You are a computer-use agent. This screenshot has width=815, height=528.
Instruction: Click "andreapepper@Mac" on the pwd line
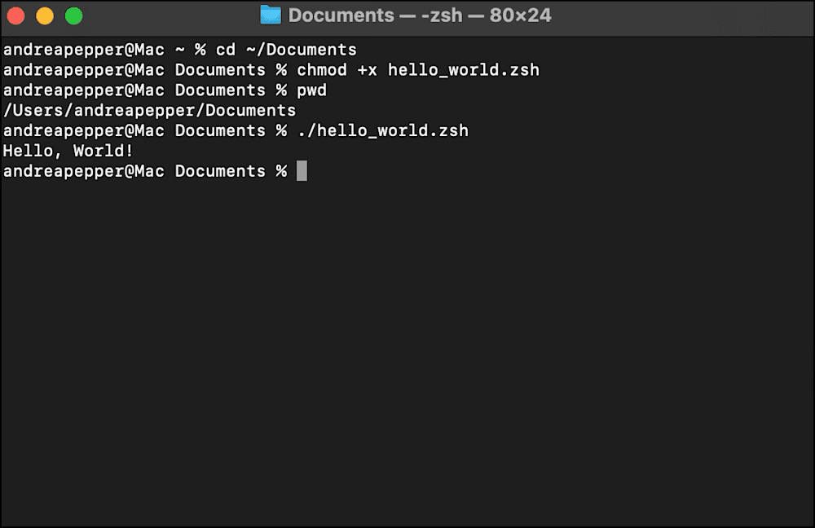point(84,90)
